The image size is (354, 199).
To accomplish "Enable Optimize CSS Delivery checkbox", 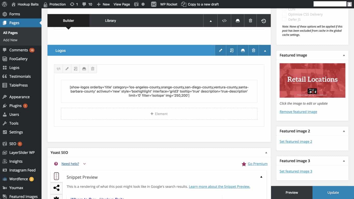I will click(284, 14).
